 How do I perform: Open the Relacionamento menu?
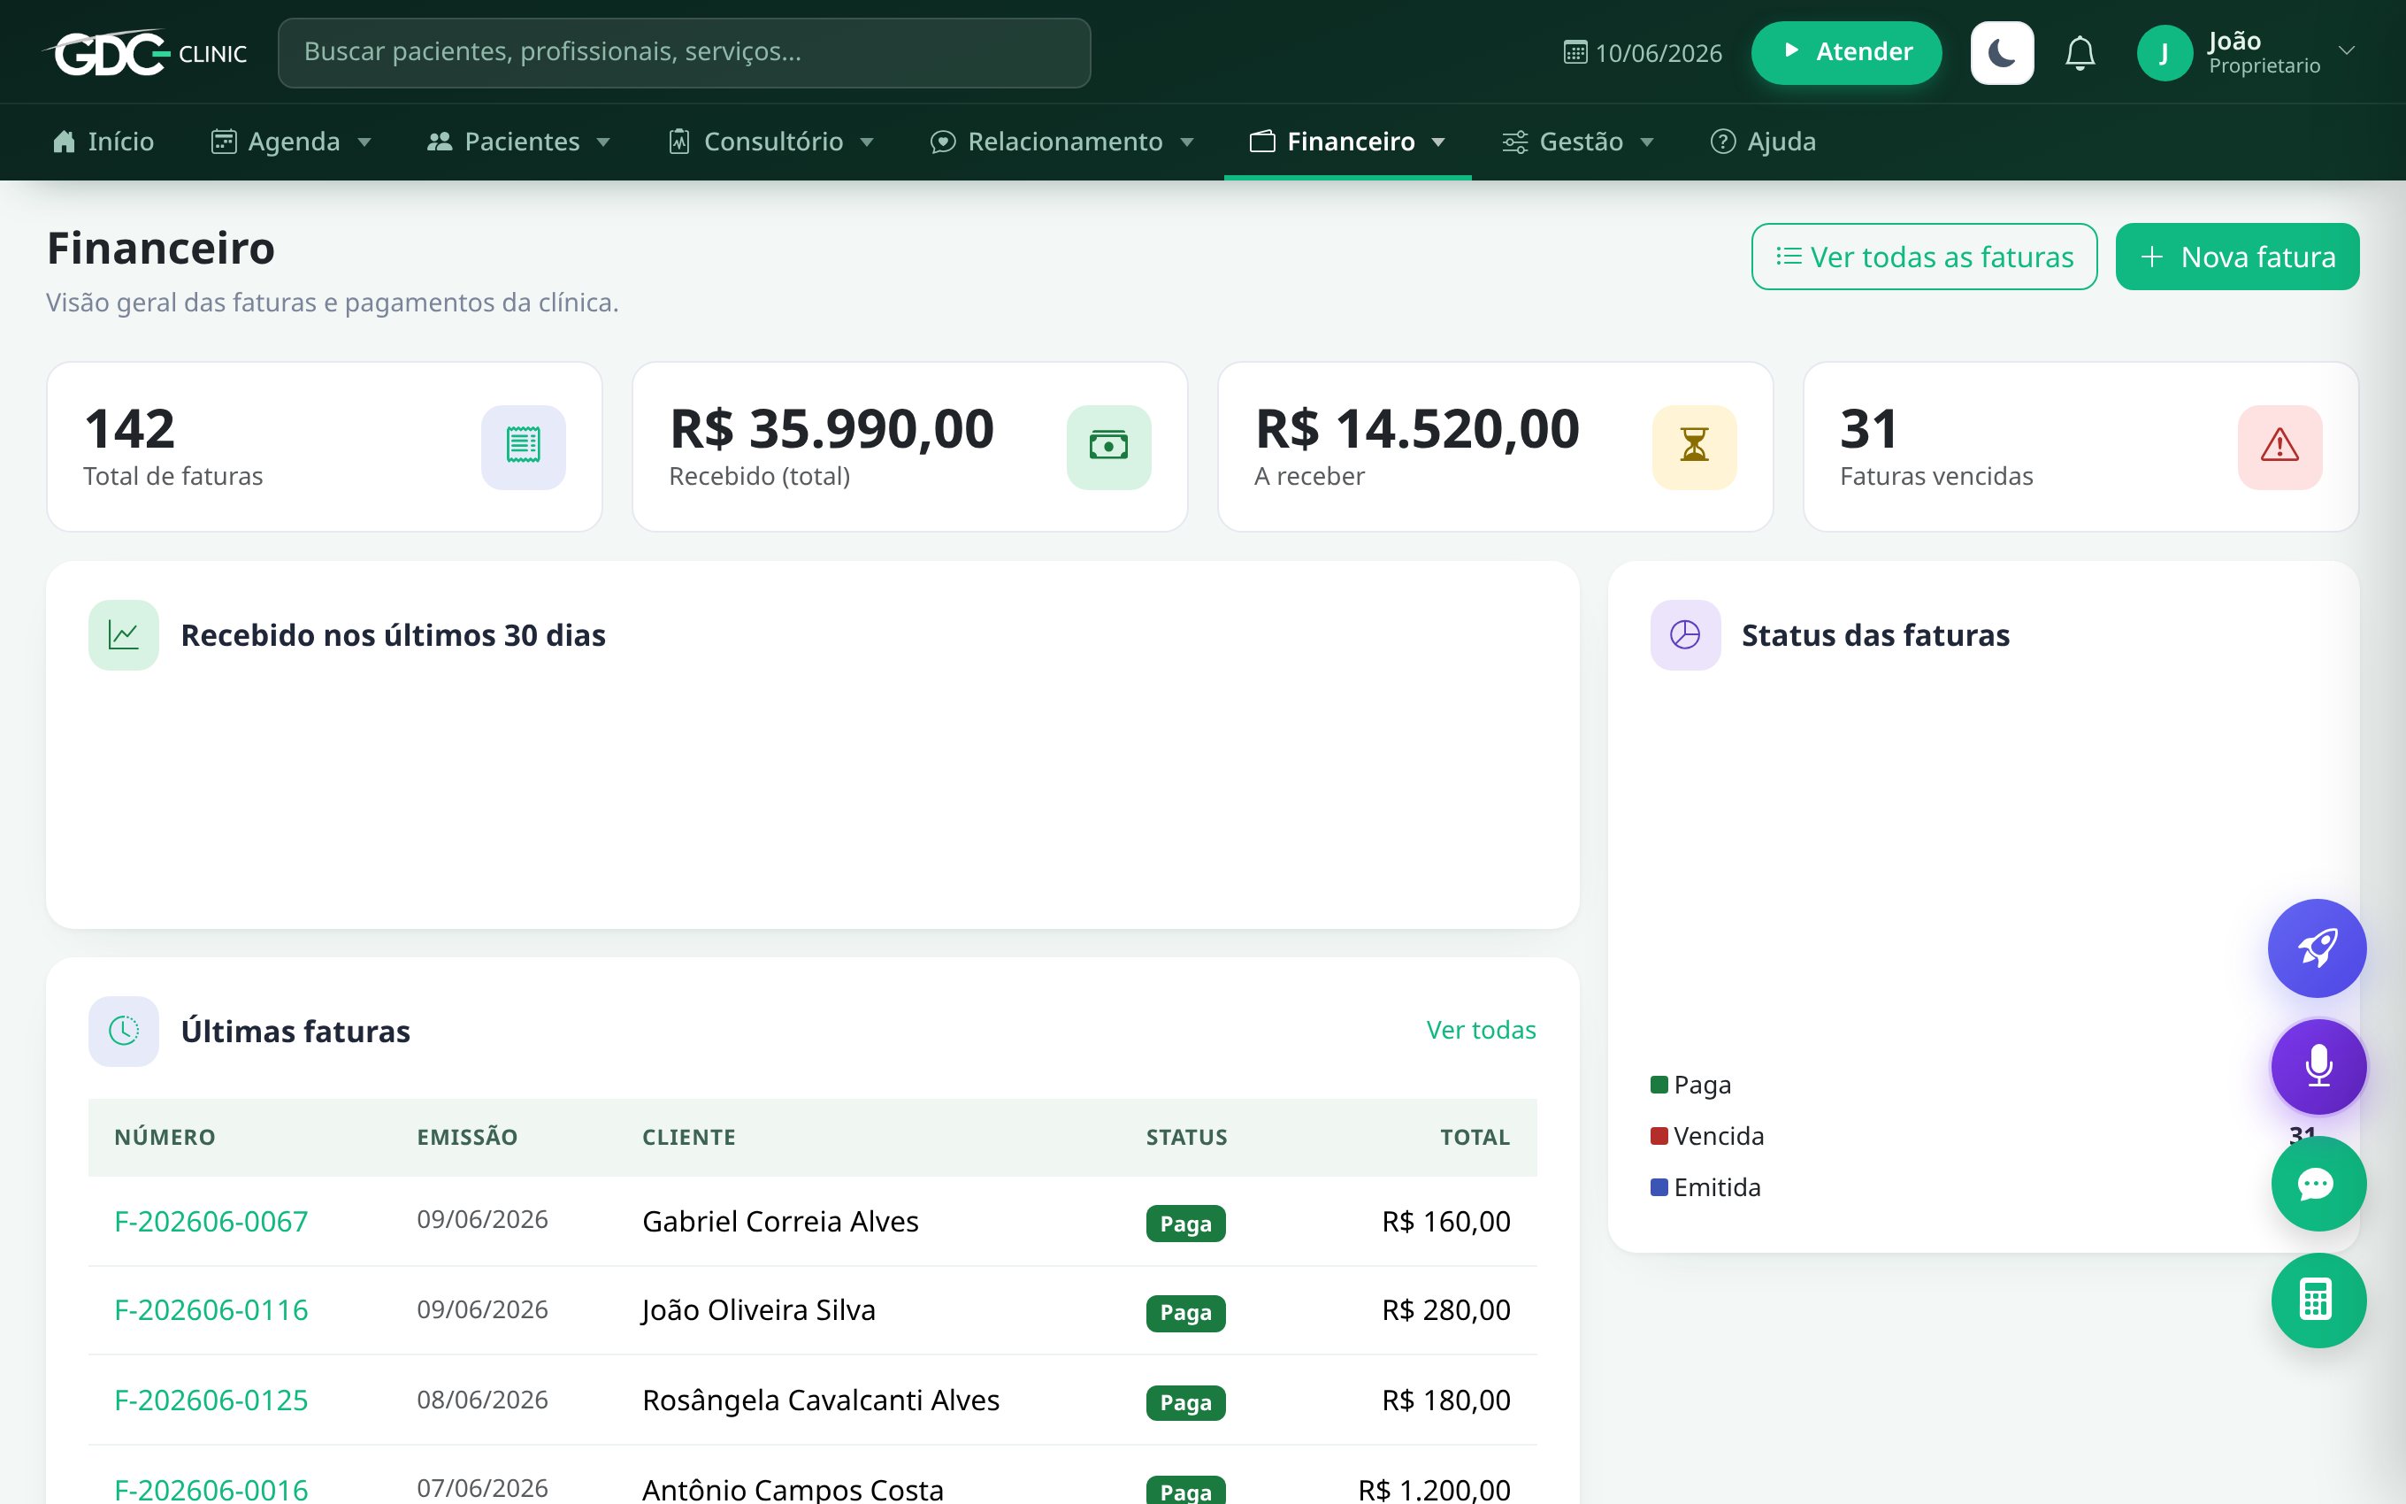point(1061,142)
